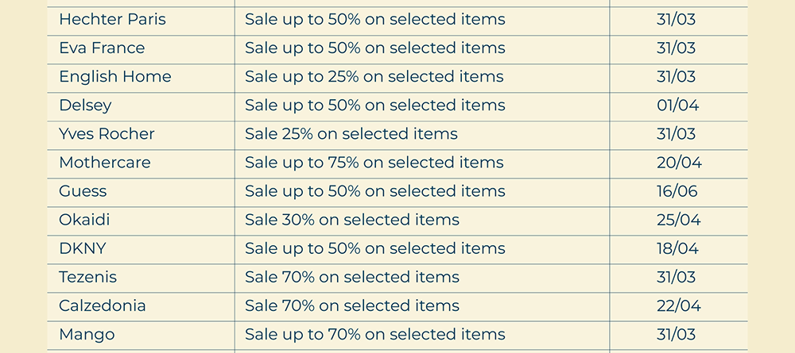Select the Delsey brand row
Viewport: 795px width, 353px height.
85,106
